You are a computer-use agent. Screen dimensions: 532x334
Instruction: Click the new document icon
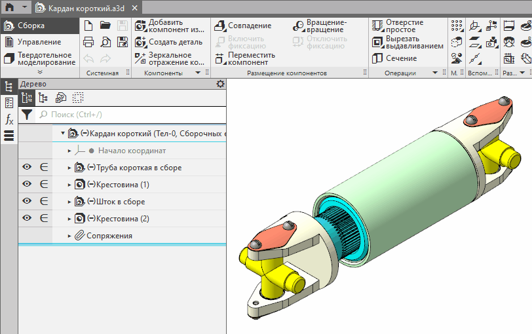(x=88, y=26)
